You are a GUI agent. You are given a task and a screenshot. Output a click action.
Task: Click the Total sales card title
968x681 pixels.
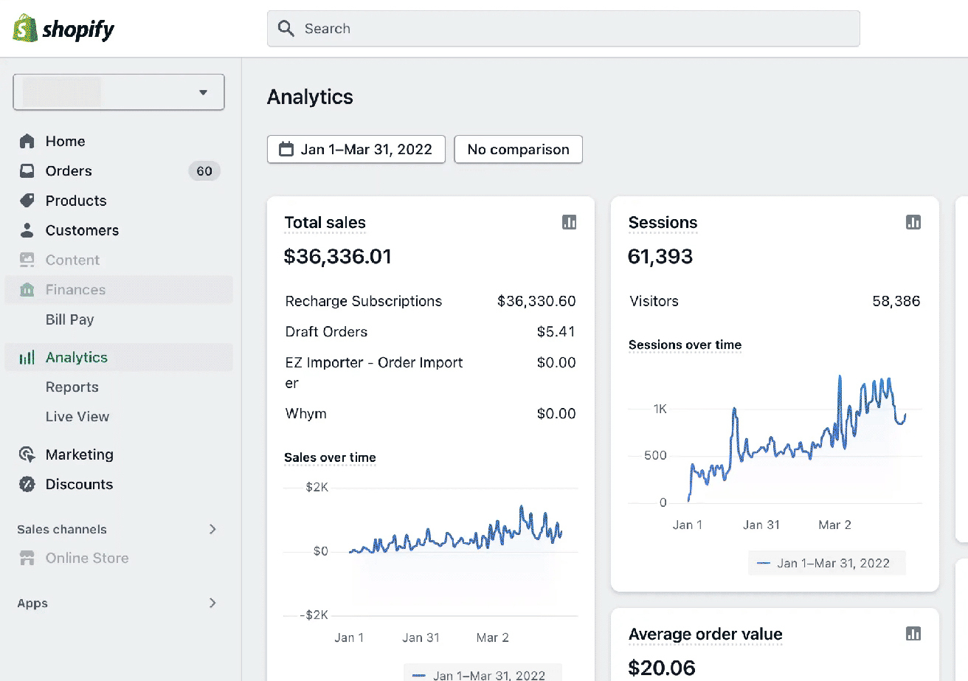(x=325, y=222)
